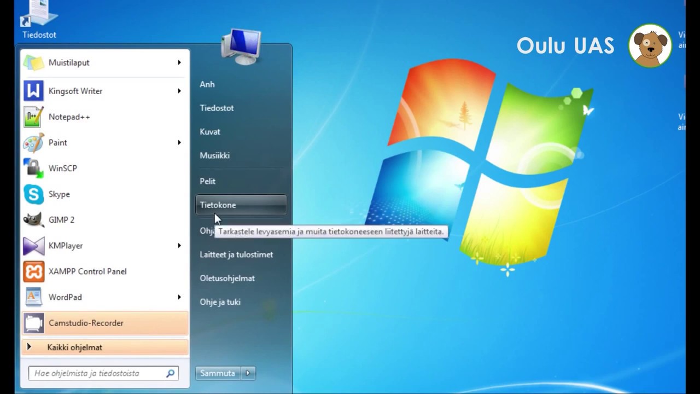The height and width of the screenshot is (394, 700).
Task: Open Camstudio-Recorder icon
Action: (x=33, y=323)
